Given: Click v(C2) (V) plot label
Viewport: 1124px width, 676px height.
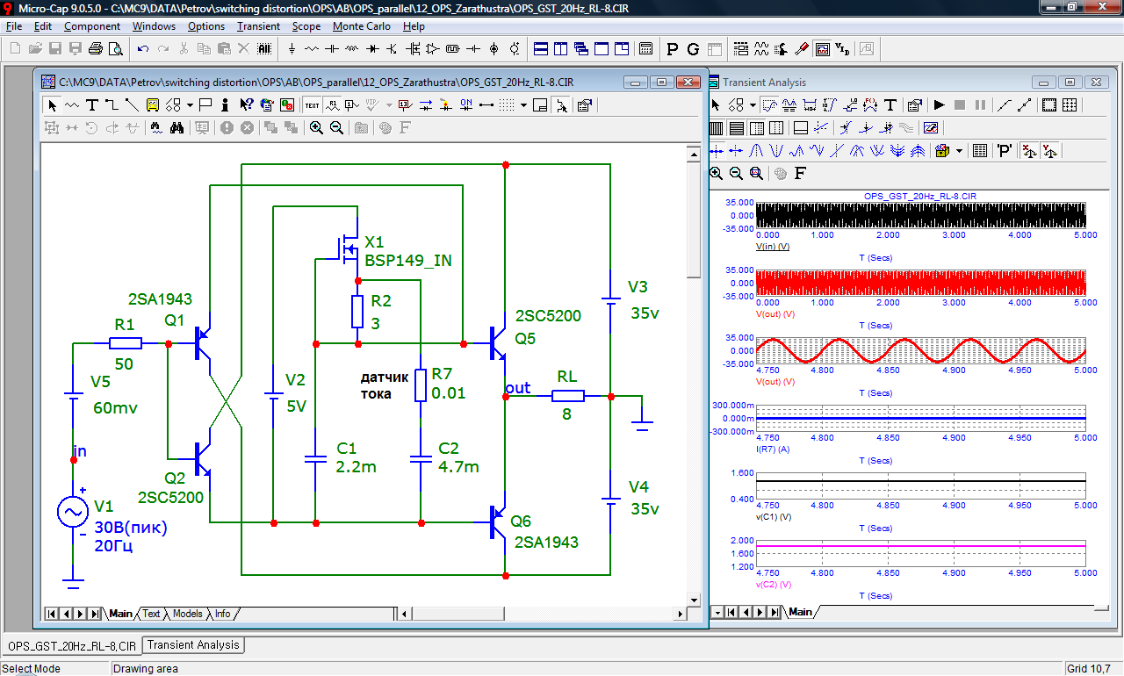Looking at the screenshot, I should coord(773,584).
